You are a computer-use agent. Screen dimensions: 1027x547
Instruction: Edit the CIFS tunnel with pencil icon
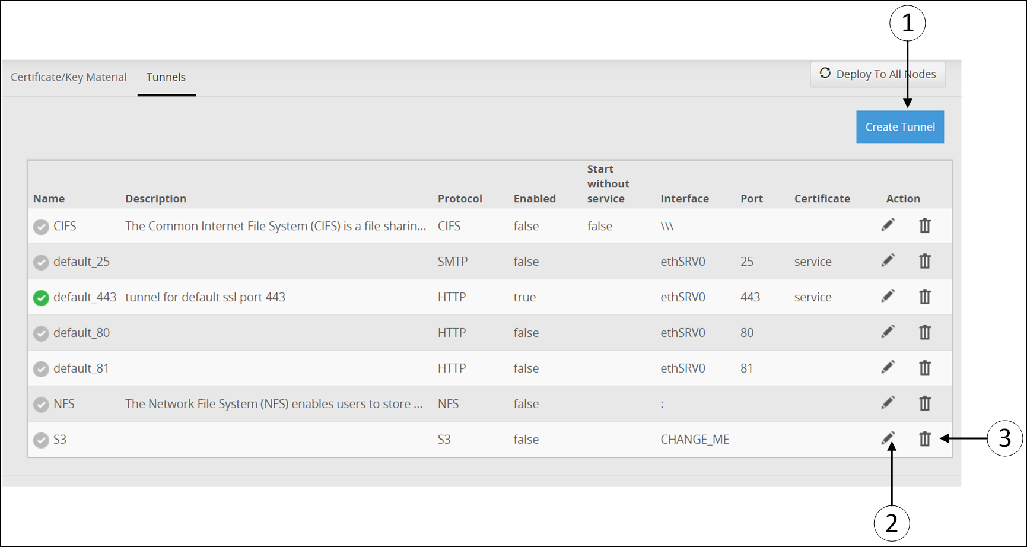pos(888,225)
